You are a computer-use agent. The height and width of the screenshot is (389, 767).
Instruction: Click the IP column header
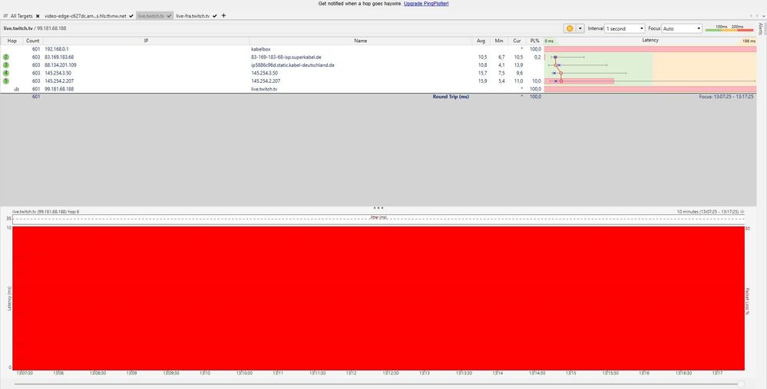146,41
